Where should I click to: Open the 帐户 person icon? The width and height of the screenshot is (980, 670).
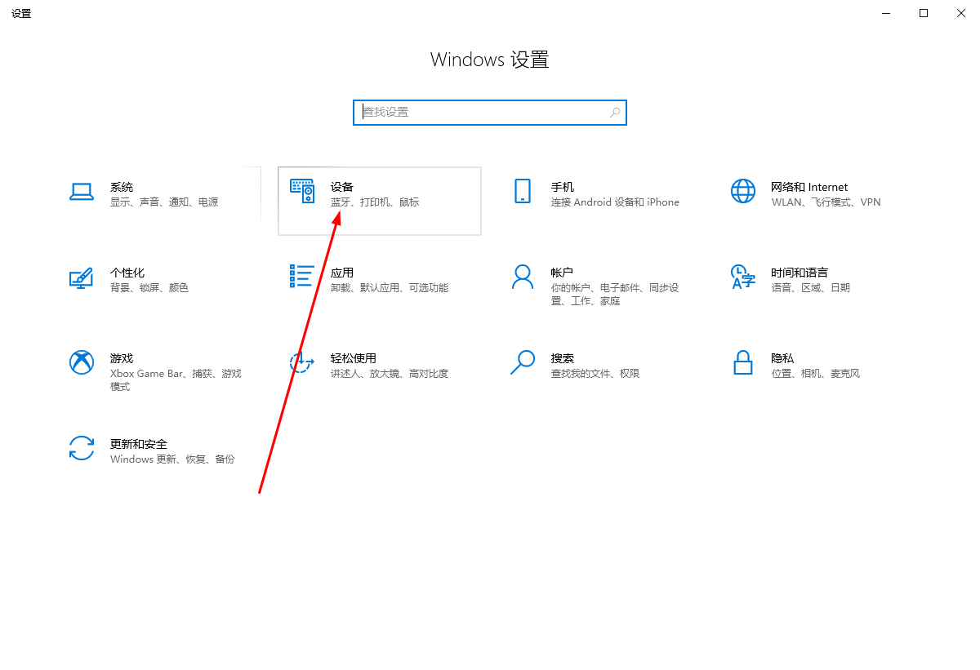pyautogui.click(x=523, y=277)
